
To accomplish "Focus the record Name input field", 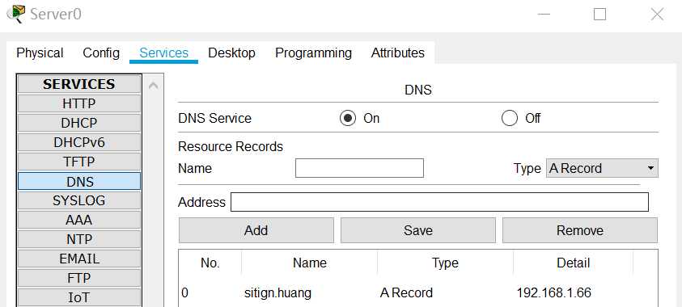I will pyautogui.click(x=359, y=168).
